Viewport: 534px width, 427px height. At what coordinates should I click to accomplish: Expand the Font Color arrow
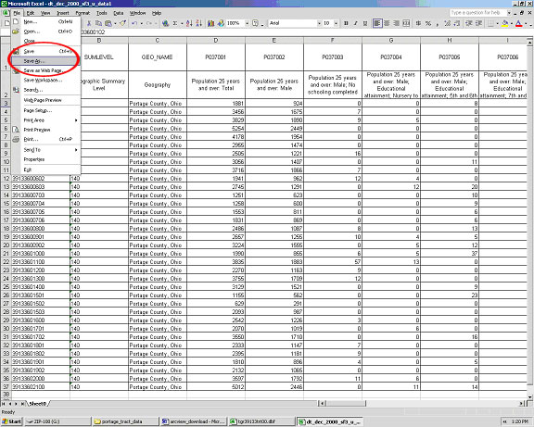point(526,23)
